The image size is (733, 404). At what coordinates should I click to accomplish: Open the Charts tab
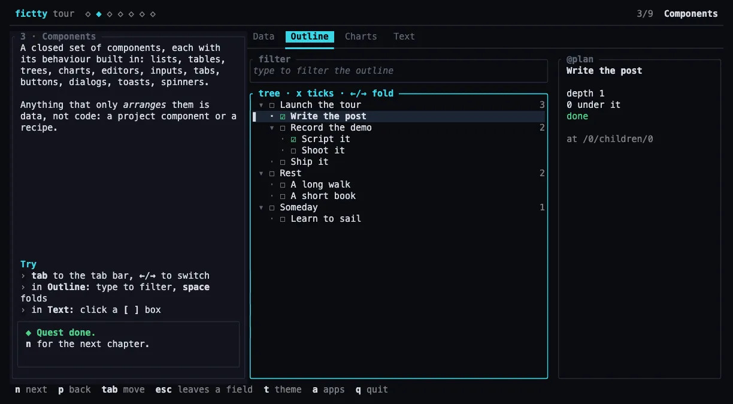361,37
